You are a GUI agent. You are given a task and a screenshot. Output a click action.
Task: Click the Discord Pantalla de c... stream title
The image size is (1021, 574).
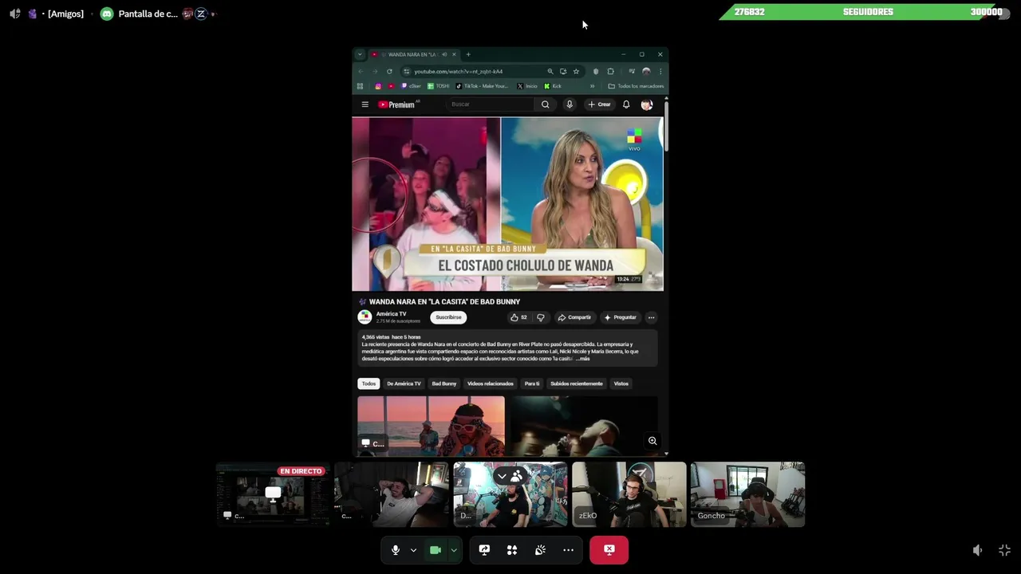click(x=148, y=14)
